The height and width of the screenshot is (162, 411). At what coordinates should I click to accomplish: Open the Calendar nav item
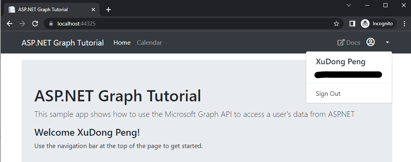point(149,43)
